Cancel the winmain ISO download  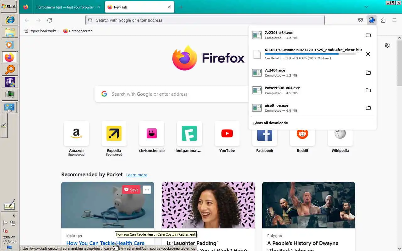tap(368, 54)
